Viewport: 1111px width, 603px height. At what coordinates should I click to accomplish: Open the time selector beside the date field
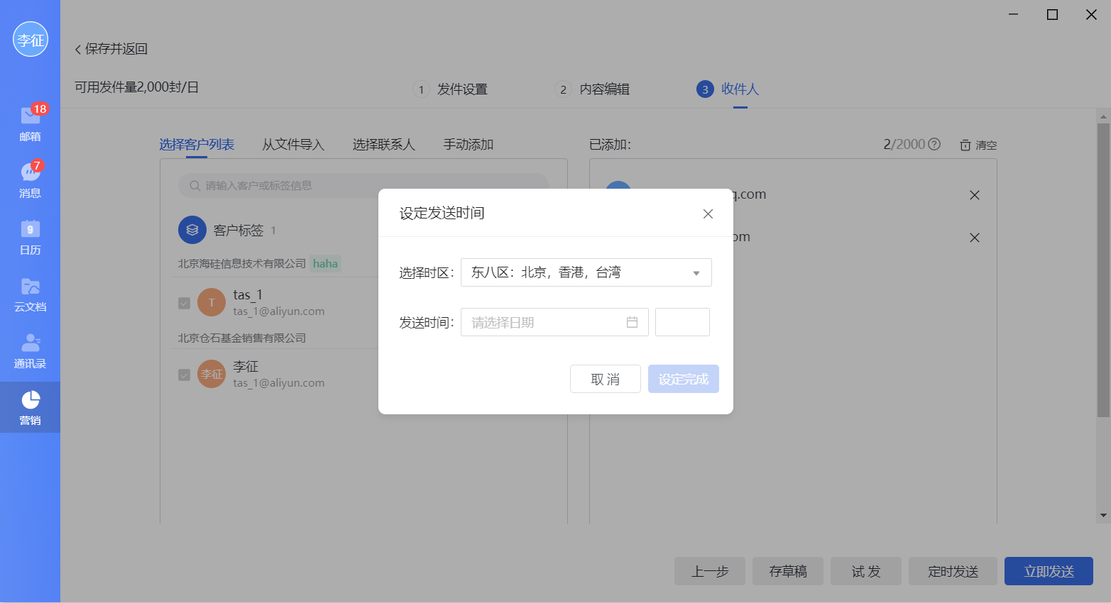[682, 321]
